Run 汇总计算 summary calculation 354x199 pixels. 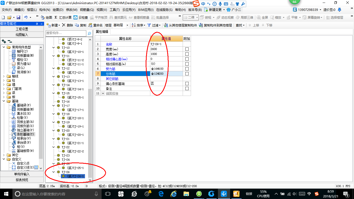tap(63, 17)
